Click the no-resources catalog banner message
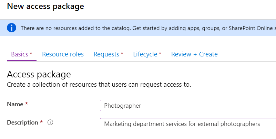 [138, 28]
